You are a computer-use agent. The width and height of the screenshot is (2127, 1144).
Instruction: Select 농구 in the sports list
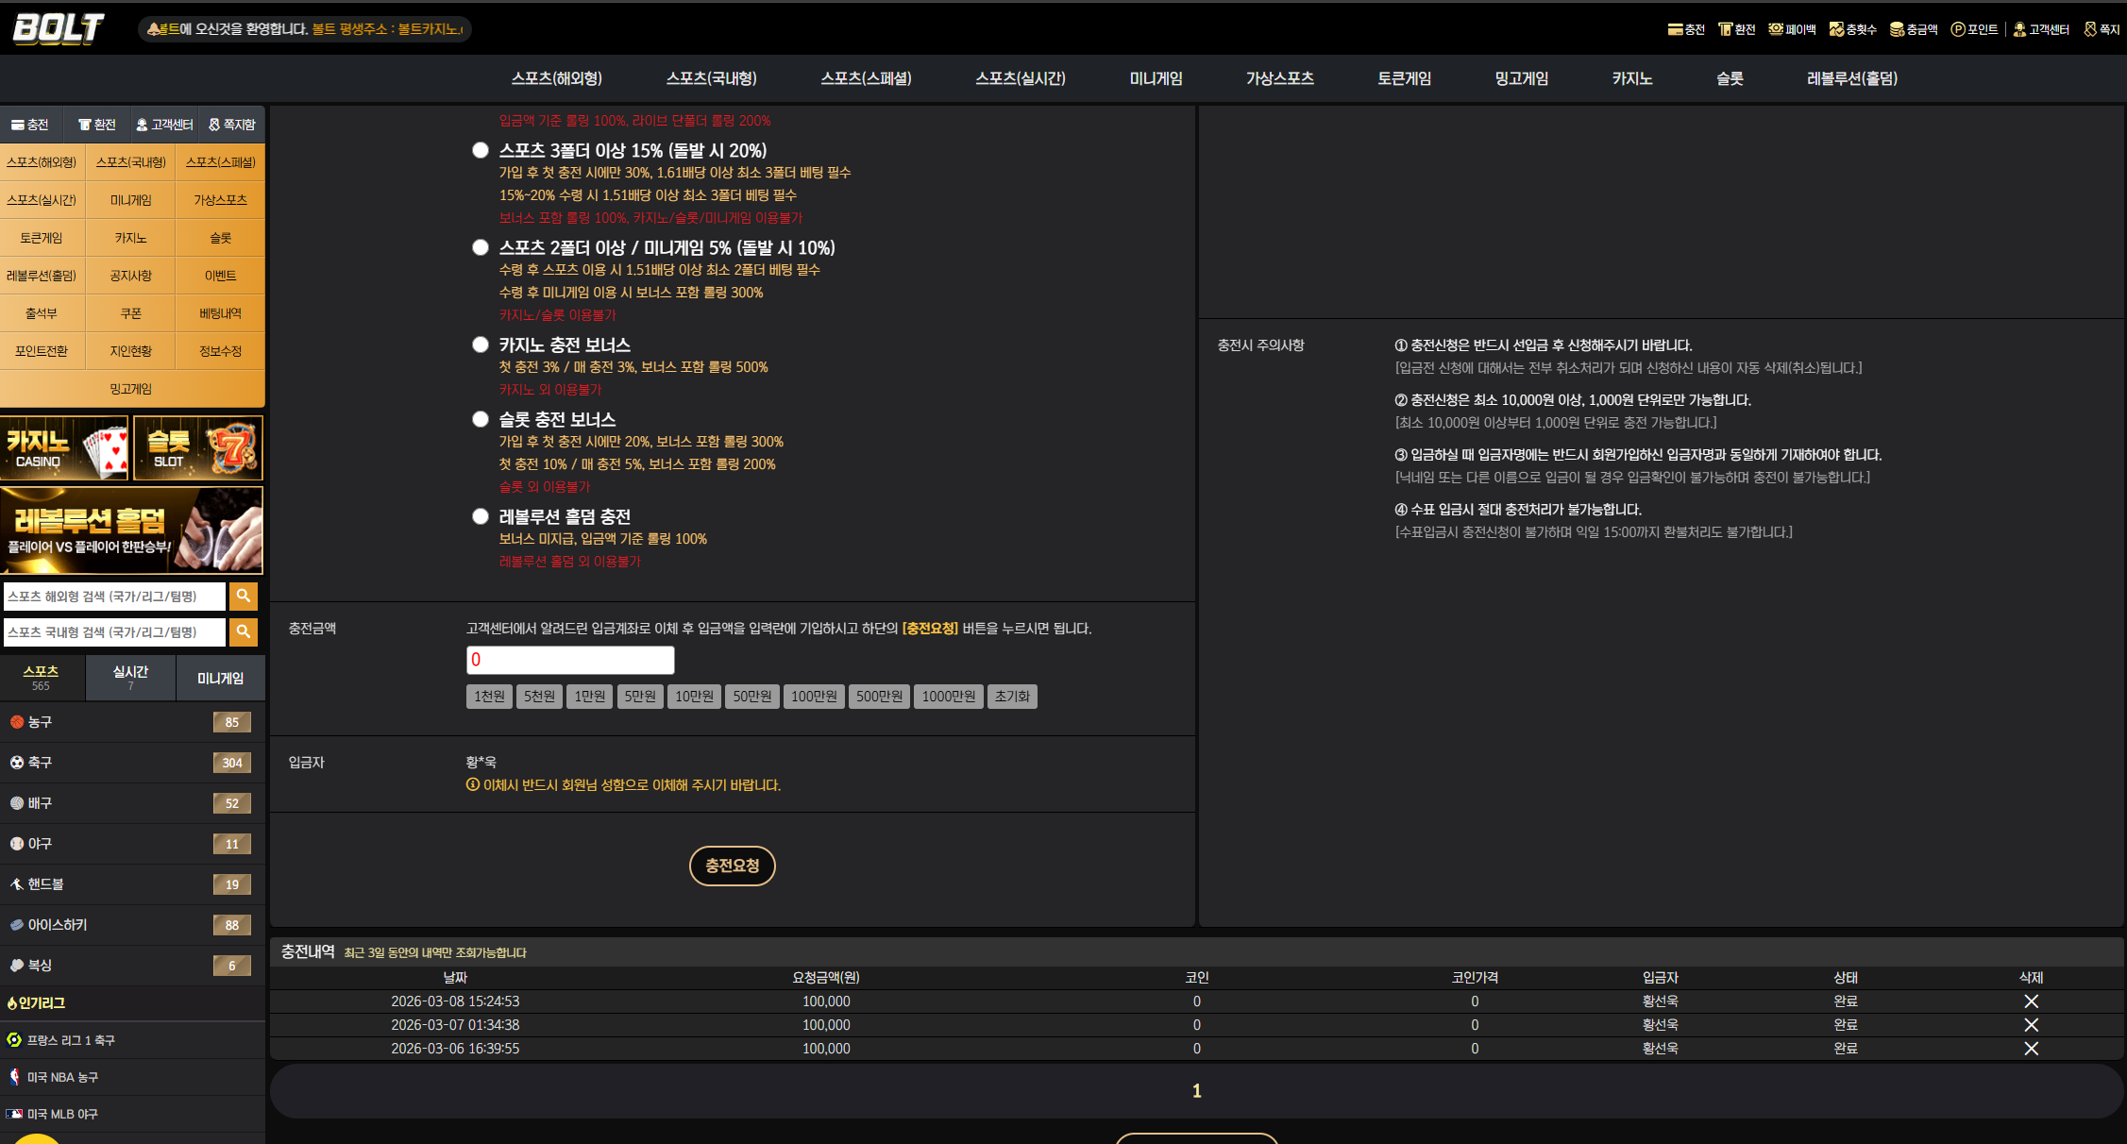tap(132, 722)
